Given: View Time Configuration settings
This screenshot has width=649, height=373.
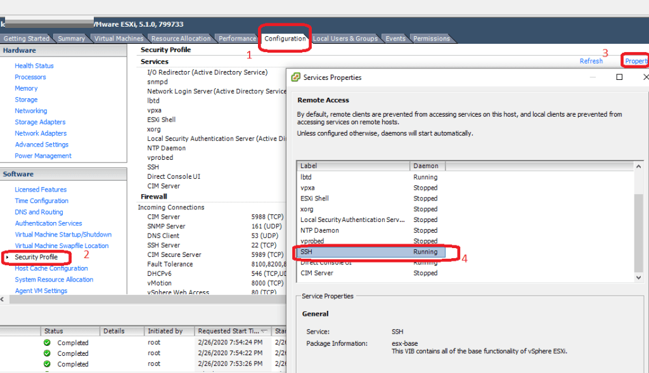Looking at the screenshot, I should click(x=41, y=200).
